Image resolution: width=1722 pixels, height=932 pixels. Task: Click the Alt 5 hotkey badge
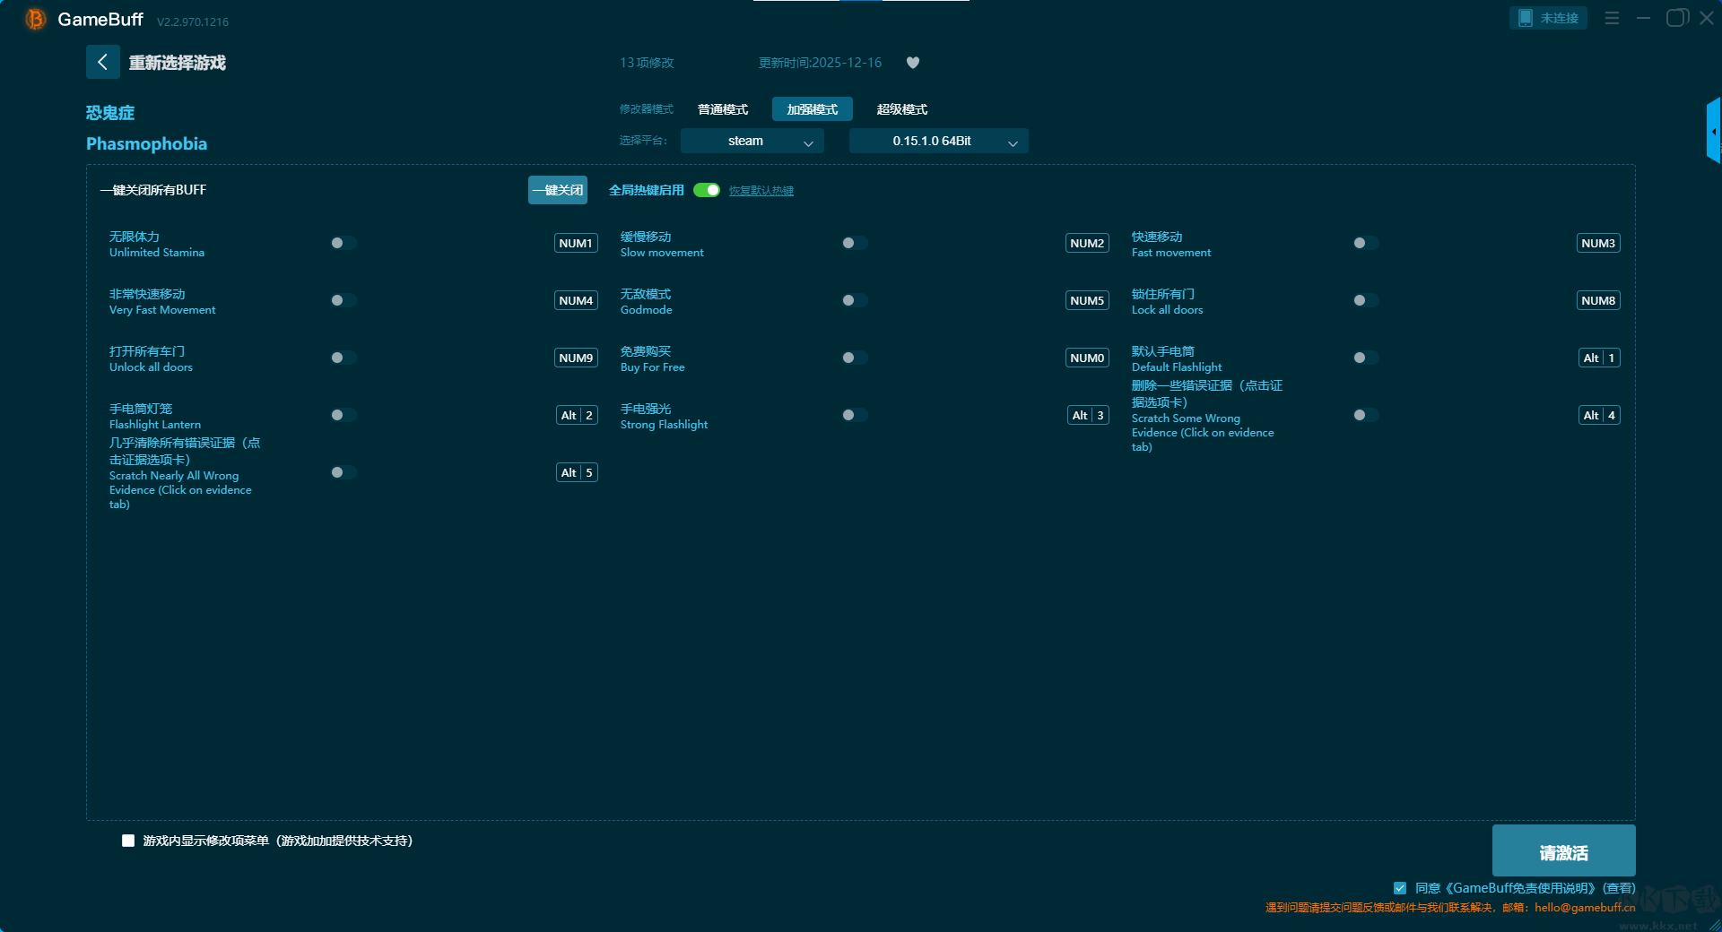point(577,472)
